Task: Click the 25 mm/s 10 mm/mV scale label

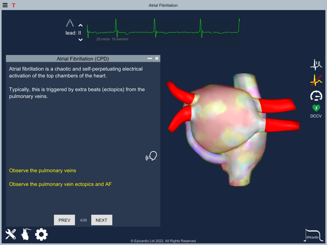Action: [x=113, y=39]
